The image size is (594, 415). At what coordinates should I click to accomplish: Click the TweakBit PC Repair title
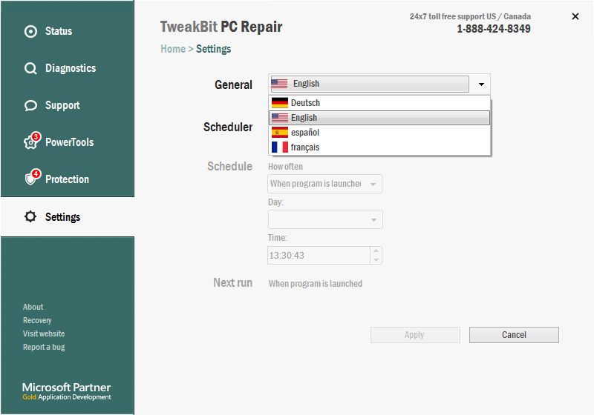pyautogui.click(x=221, y=27)
